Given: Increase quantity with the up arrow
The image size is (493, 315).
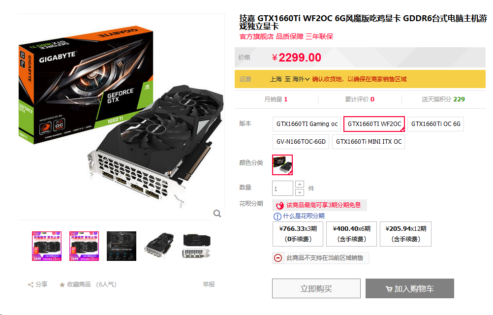Looking at the screenshot, I should (x=300, y=184).
